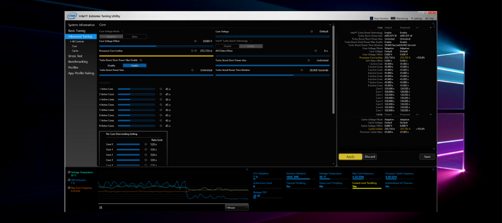
Task: Click the Stop Monitors icon
Action: coord(371,18)
